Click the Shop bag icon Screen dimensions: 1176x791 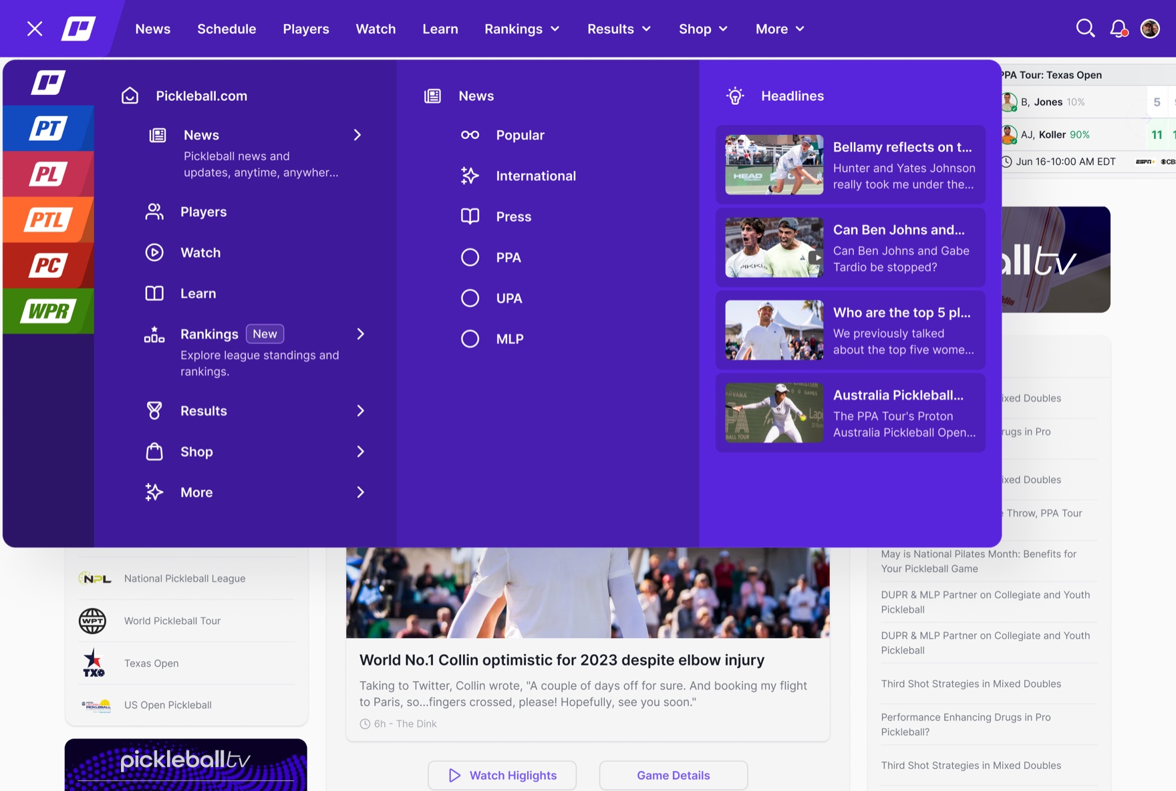click(154, 452)
